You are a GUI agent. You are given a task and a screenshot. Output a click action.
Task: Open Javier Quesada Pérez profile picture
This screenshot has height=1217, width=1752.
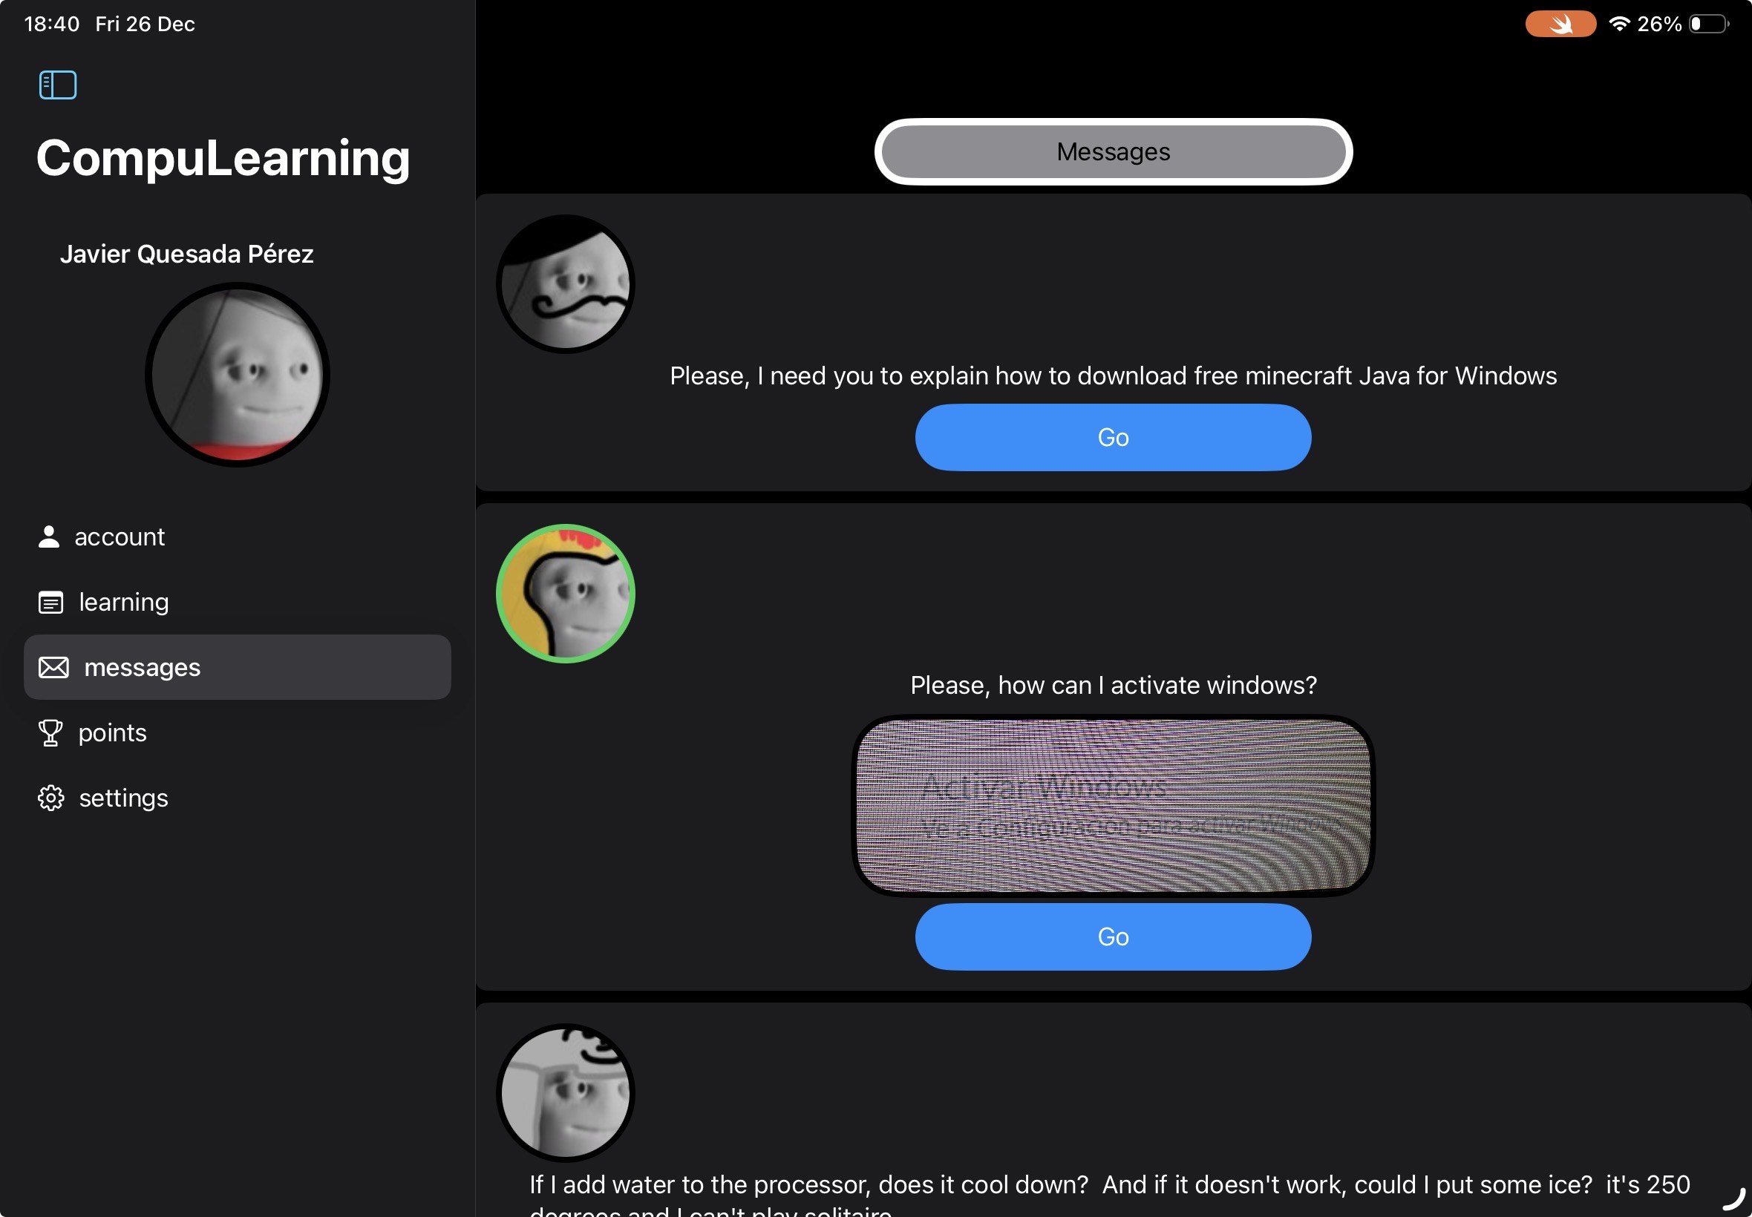(238, 375)
